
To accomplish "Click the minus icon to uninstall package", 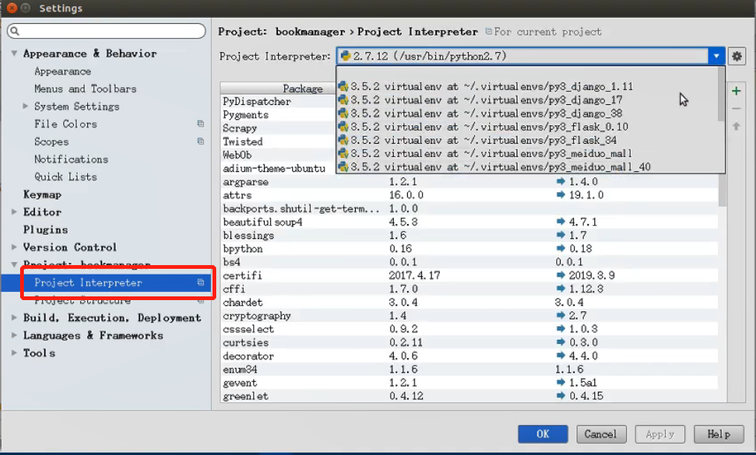I will click(737, 109).
